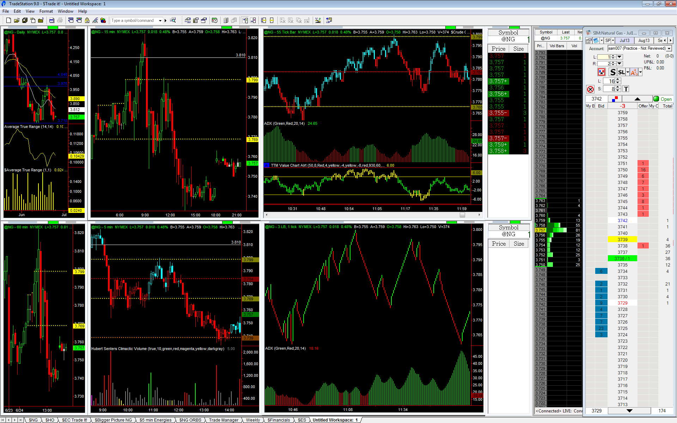Click the symbol lookup magnifier icon
The height and width of the screenshot is (423, 677).
(173, 20)
